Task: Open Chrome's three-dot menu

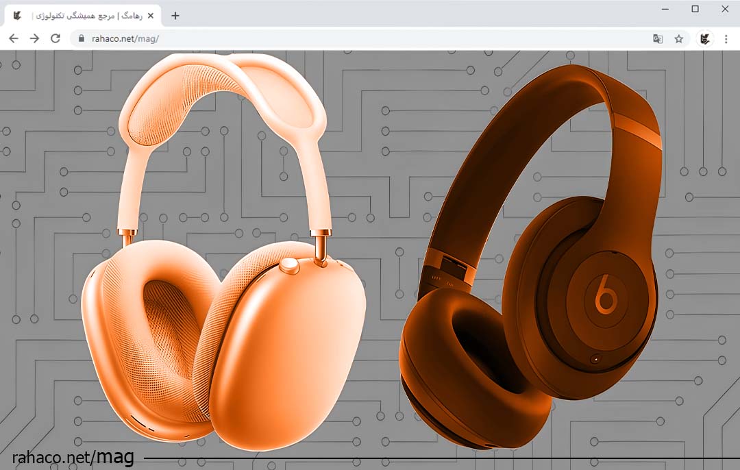Action: [x=726, y=39]
